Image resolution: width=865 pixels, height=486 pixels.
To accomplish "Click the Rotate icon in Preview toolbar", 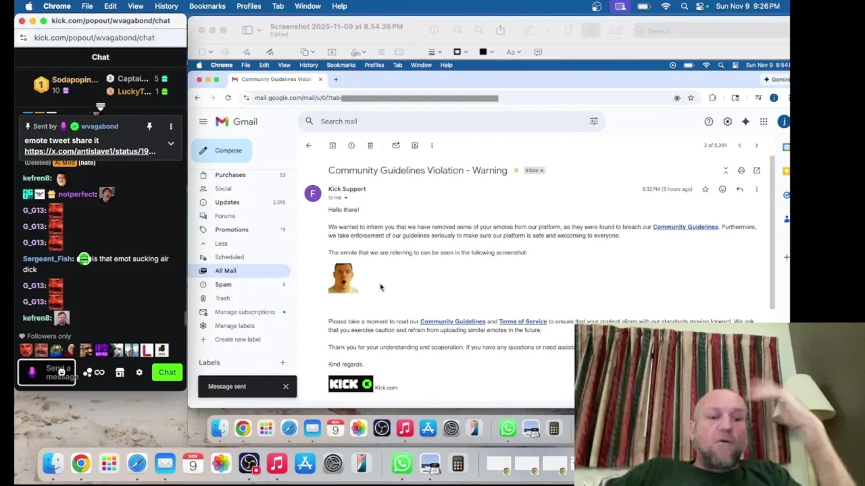I will tap(569, 30).
